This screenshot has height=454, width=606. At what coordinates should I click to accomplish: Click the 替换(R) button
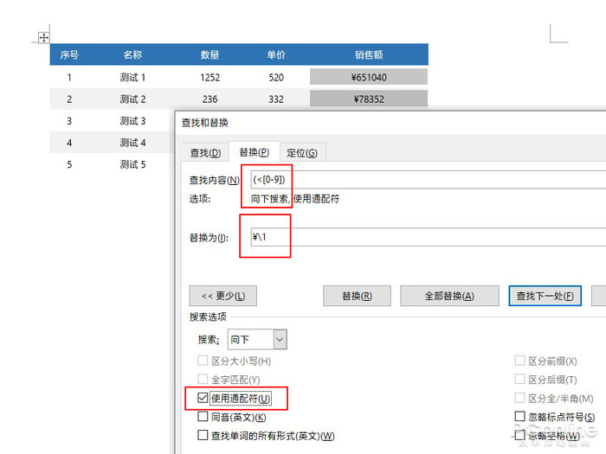point(357,296)
